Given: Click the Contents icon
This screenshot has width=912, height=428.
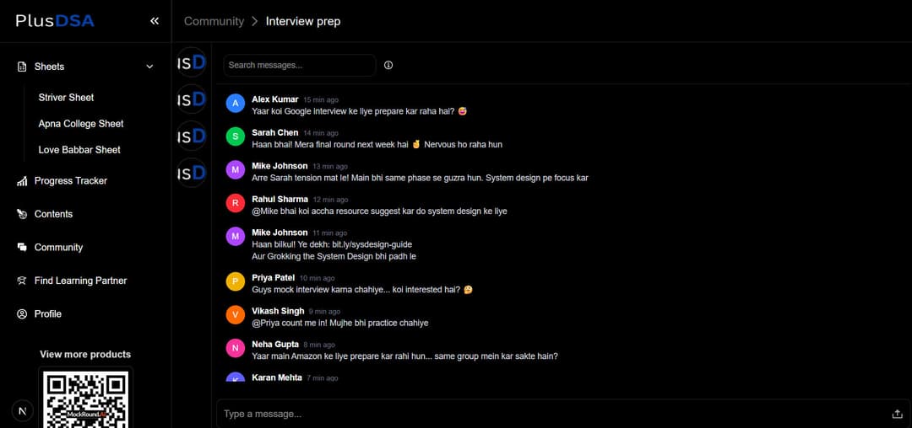Looking at the screenshot, I should coord(22,214).
